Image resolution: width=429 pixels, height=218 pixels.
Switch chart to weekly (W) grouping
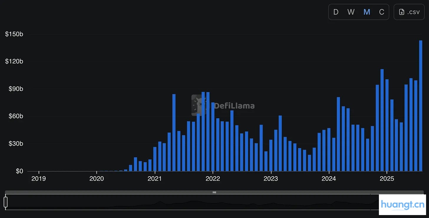pyautogui.click(x=351, y=12)
